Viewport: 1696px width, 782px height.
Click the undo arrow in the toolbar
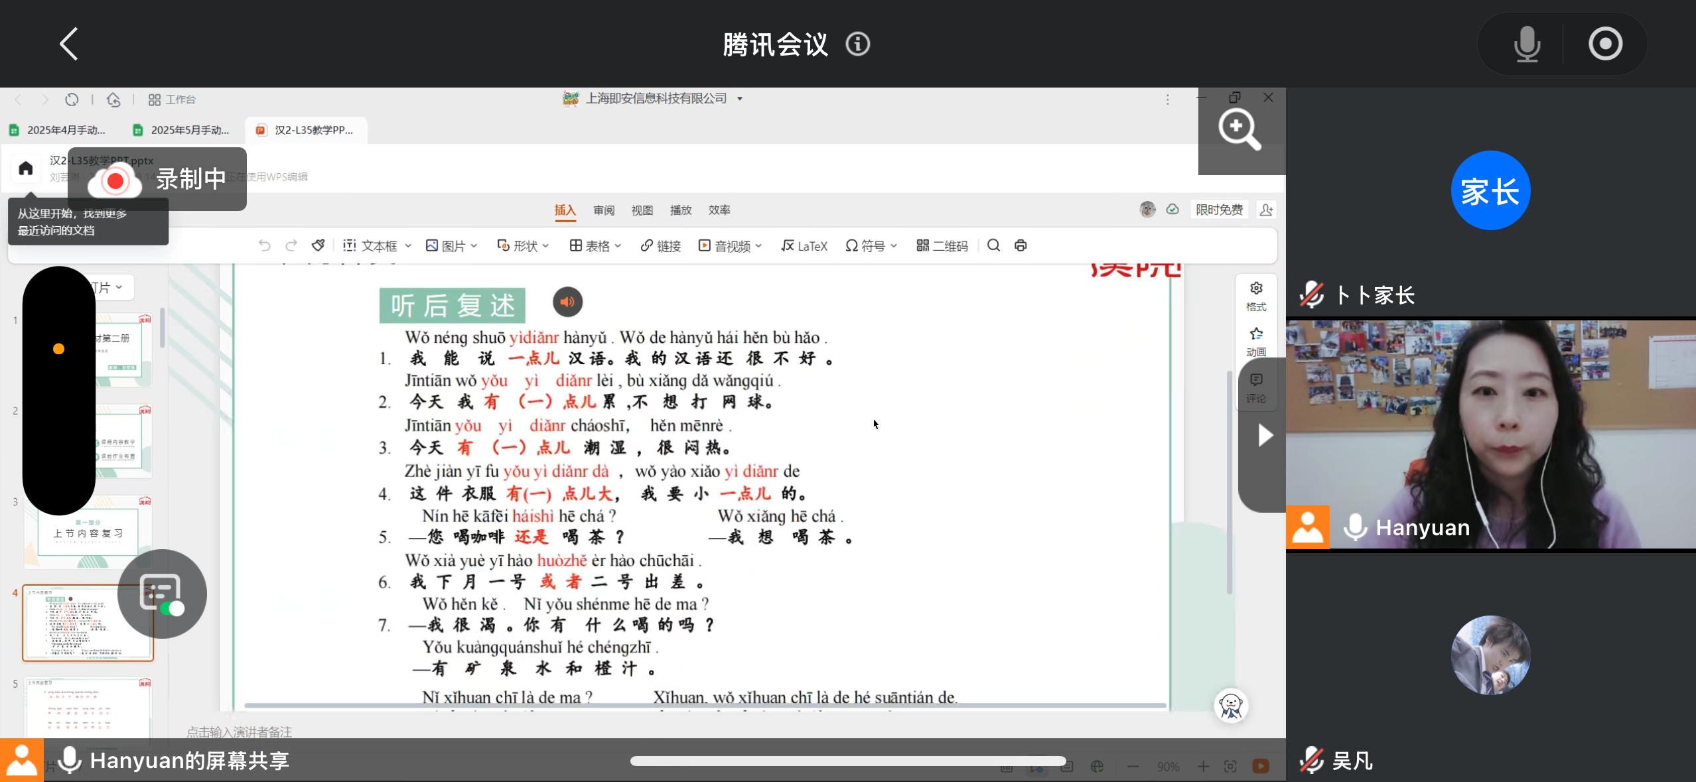(x=264, y=245)
